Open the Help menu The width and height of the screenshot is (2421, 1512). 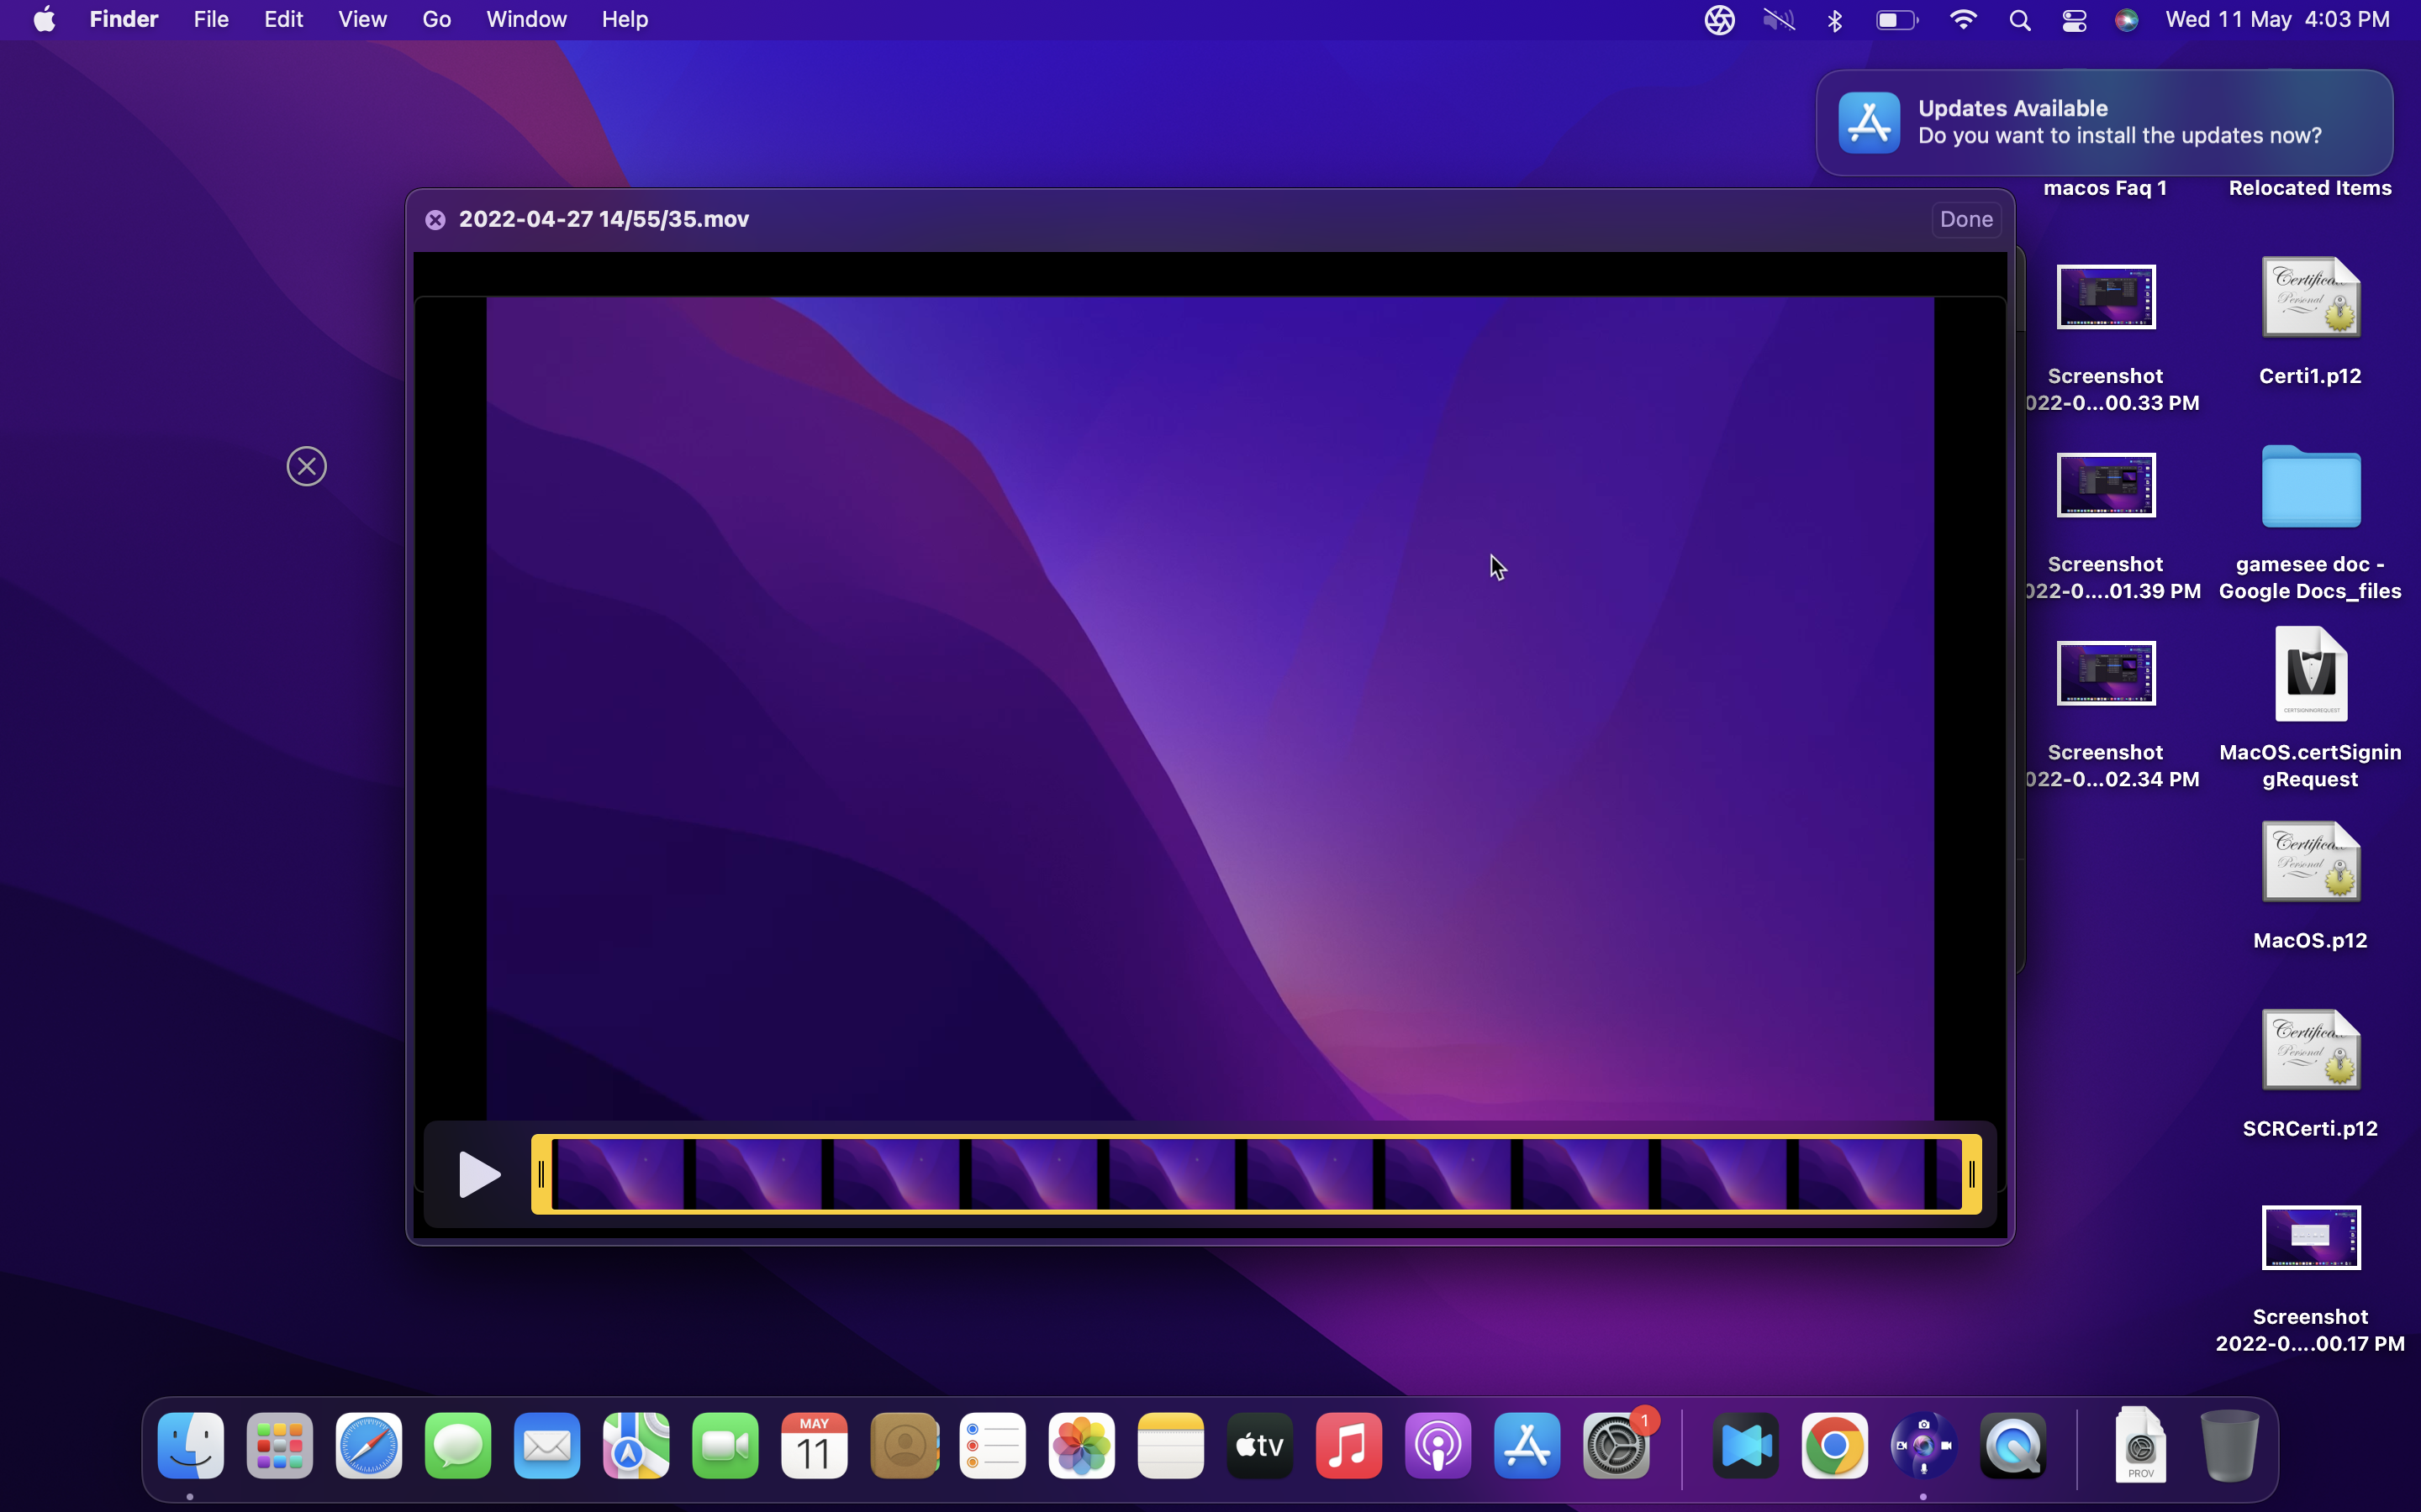click(625, 19)
